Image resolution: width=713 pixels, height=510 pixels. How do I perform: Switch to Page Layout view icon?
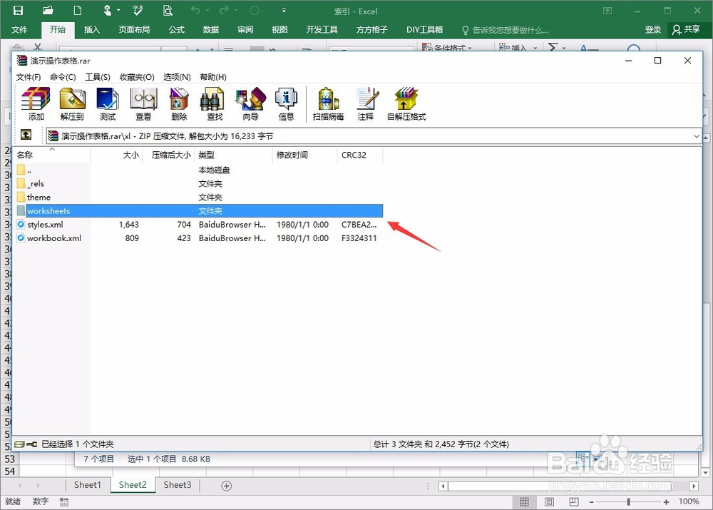pos(549,502)
